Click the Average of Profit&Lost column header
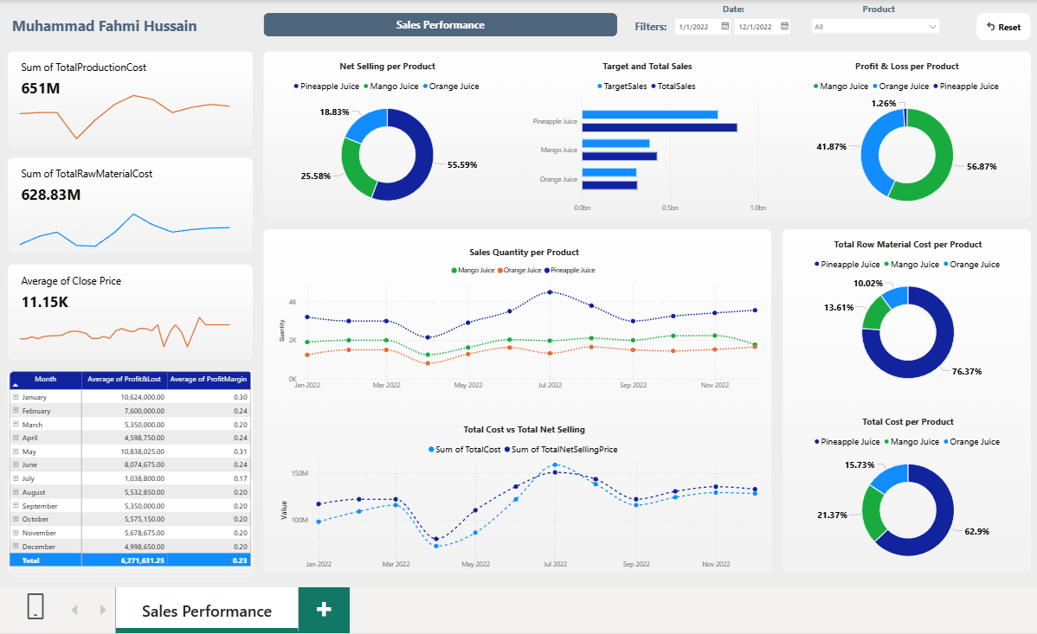Viewport: 1037px width, 634px height. pyautogui.click(x=125, y=379)
